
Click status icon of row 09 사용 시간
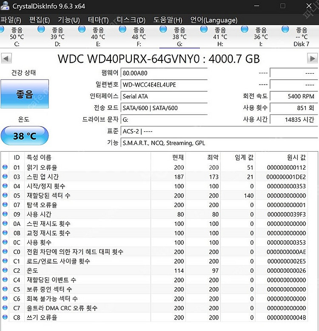(5, 214)
